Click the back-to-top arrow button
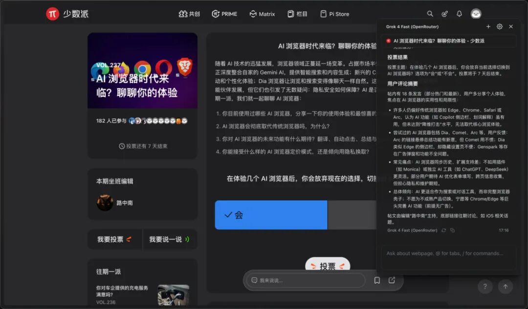 point(505,287)
